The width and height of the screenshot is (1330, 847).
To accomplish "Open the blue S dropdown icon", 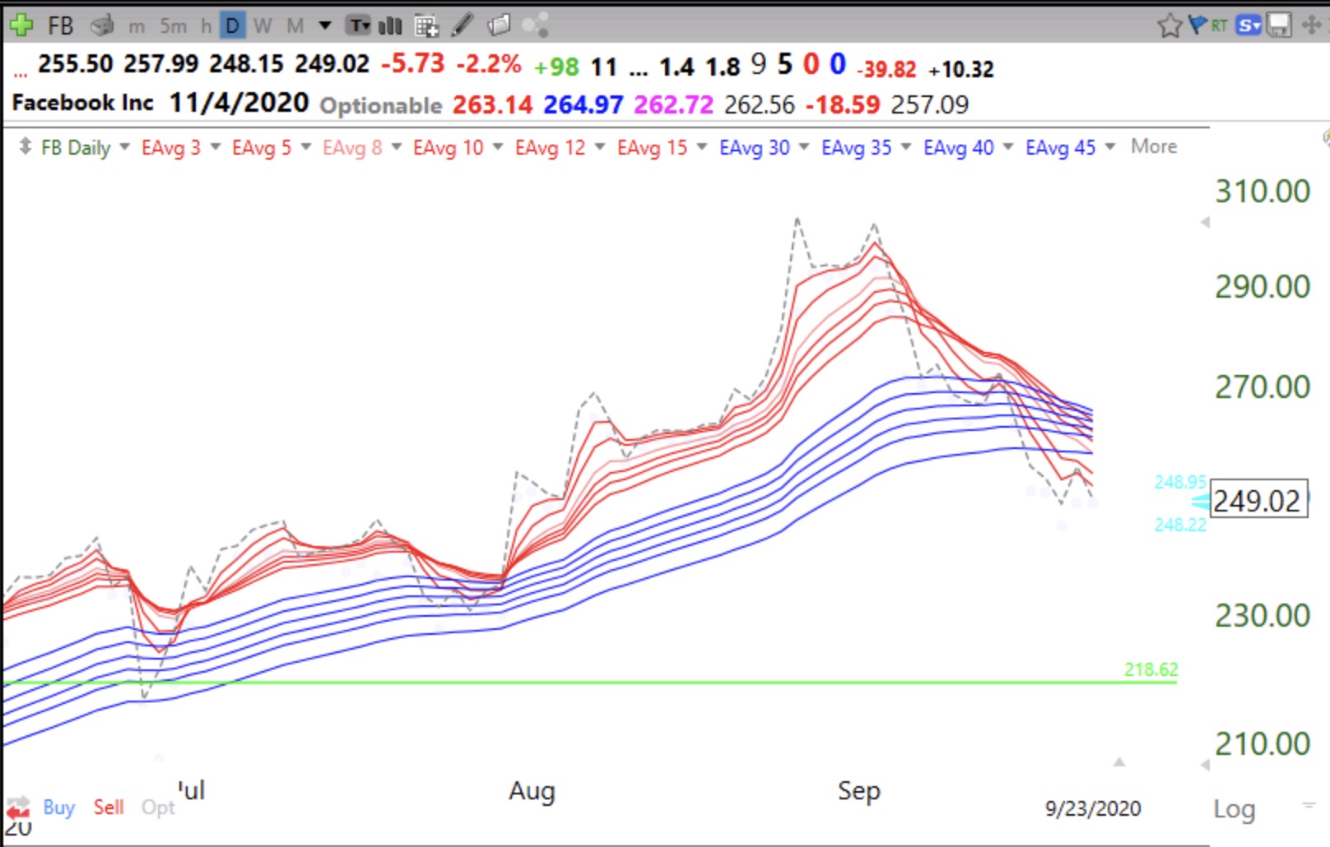I will (x=1249, y=25).
